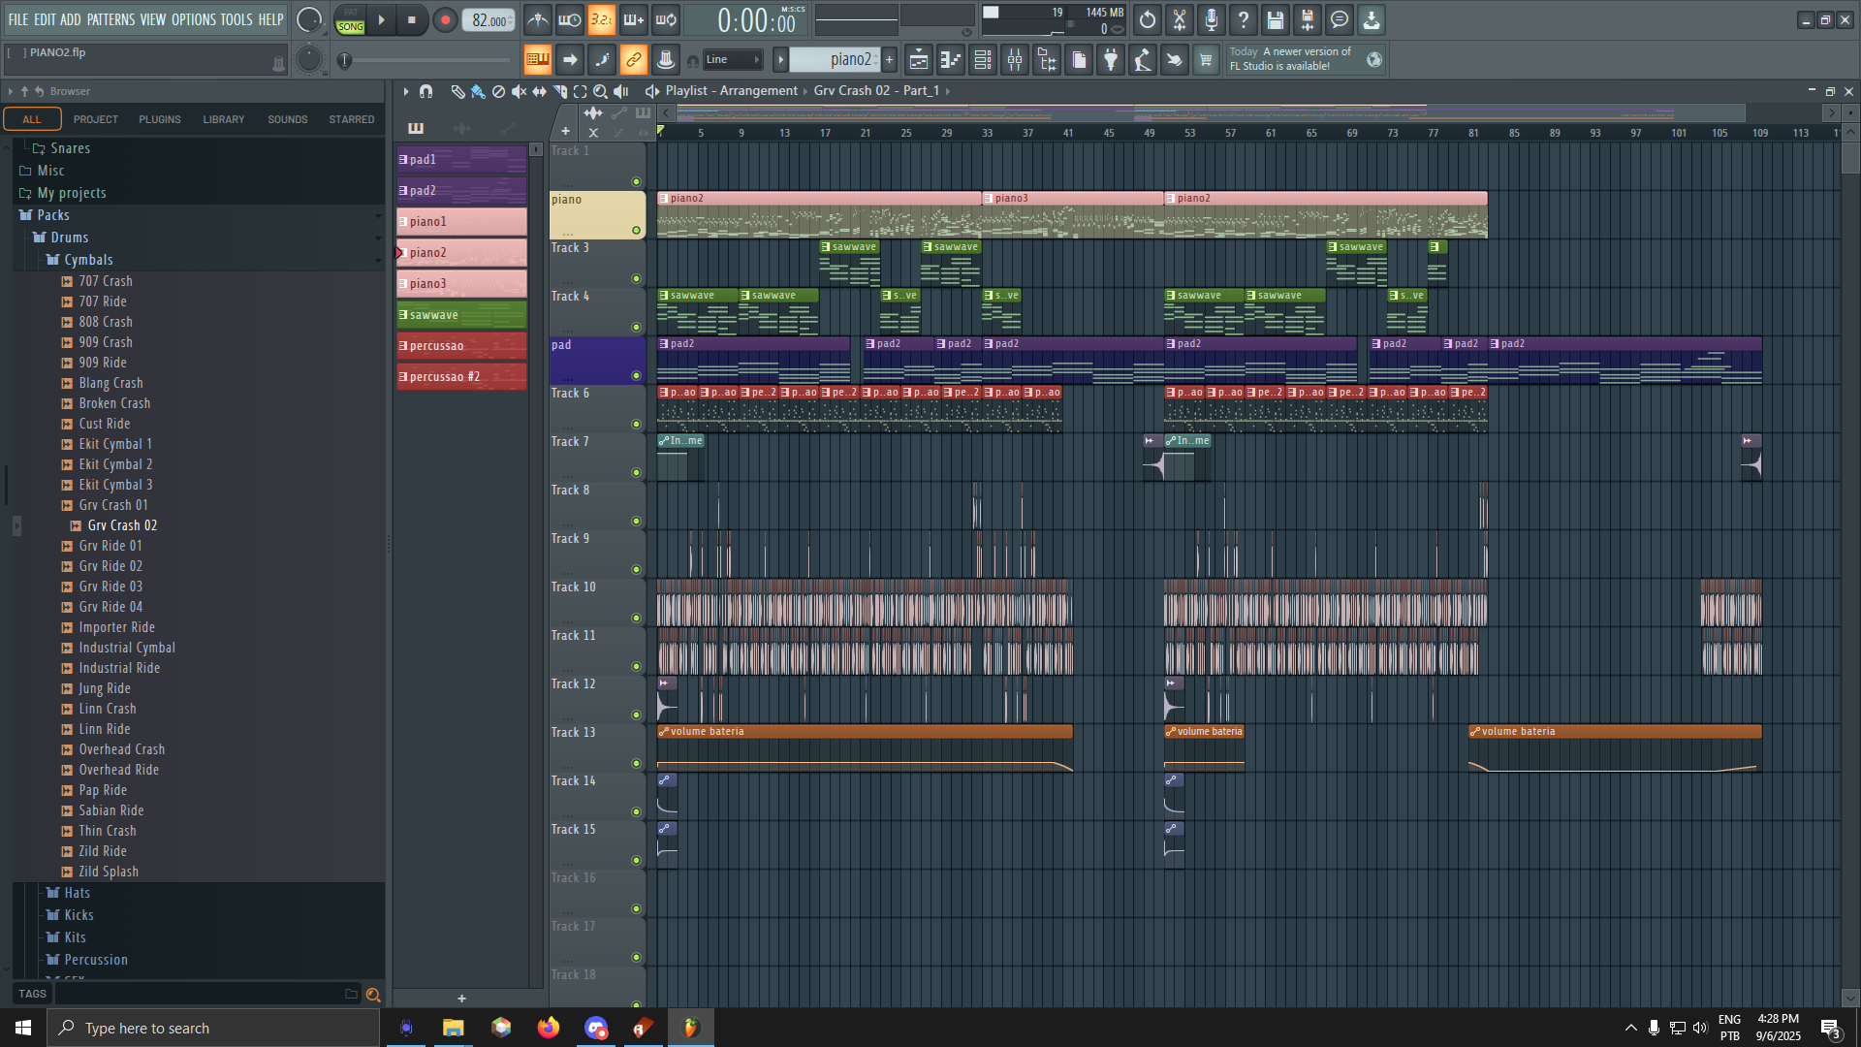Mute the pad track green light
This screenshot has width=1861, height=1047.
click(636, 376)
